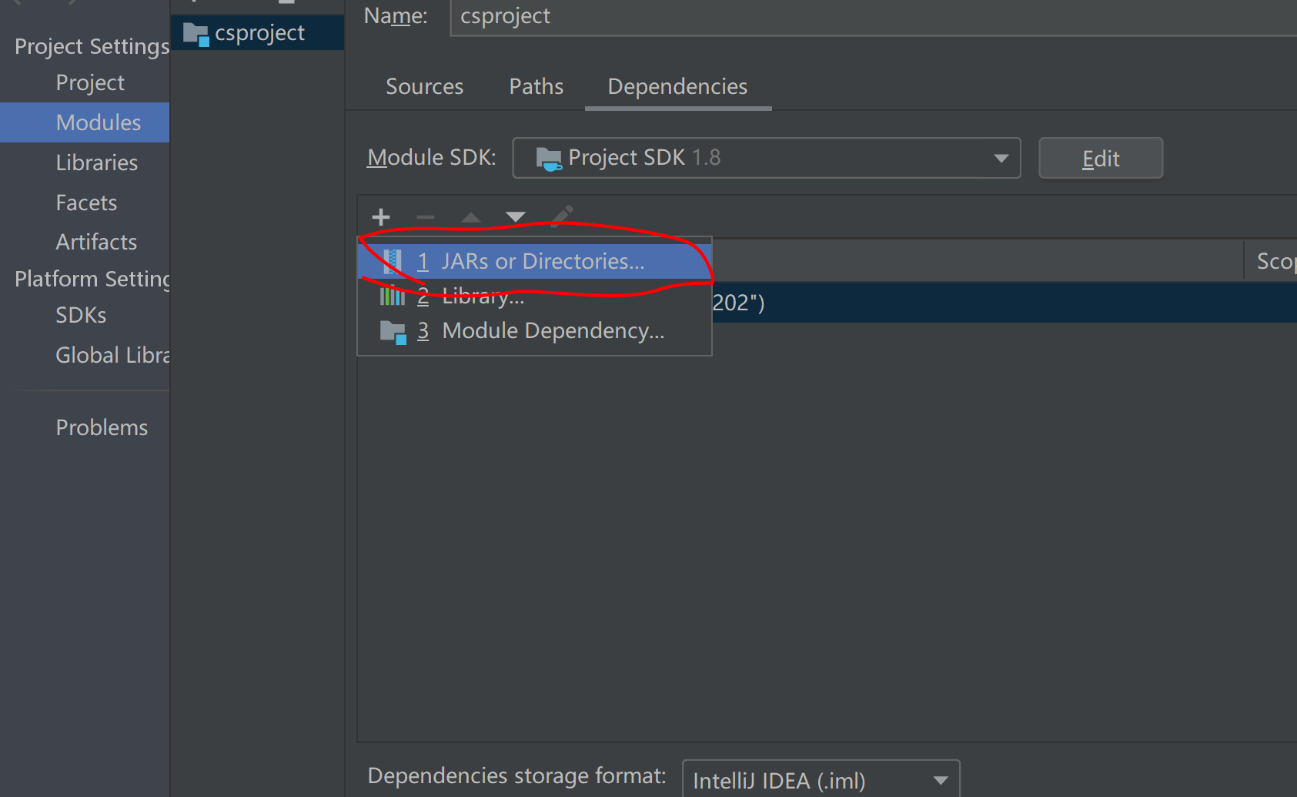Choose JARs or Directories... menu entry

[x=535, y=262]
